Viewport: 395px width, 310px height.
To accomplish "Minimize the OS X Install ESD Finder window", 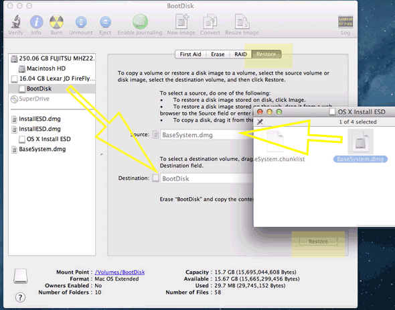I will tap(270, 112).
